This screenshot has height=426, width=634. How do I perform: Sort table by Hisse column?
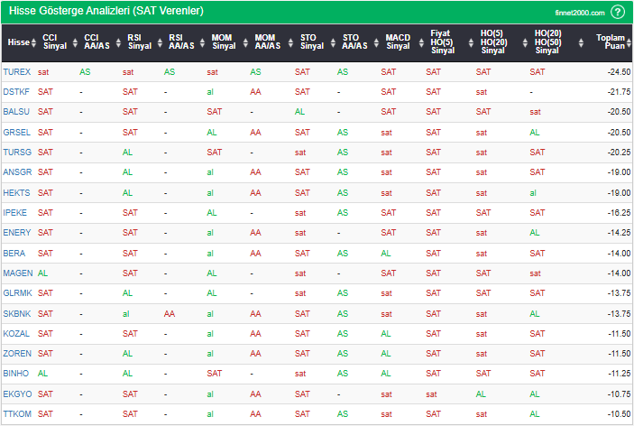pos(18,42)
